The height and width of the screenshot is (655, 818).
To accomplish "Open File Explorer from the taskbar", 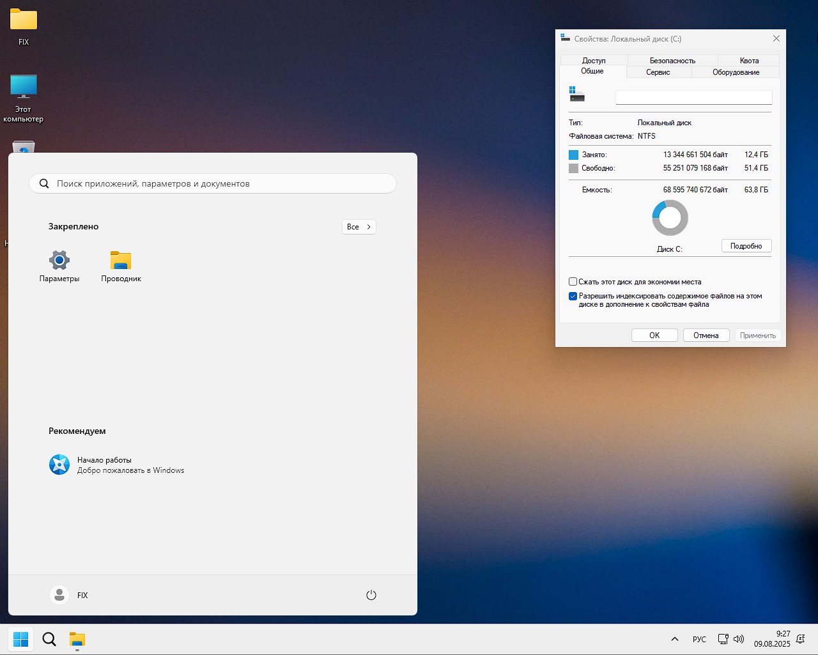I will [77, 639].
